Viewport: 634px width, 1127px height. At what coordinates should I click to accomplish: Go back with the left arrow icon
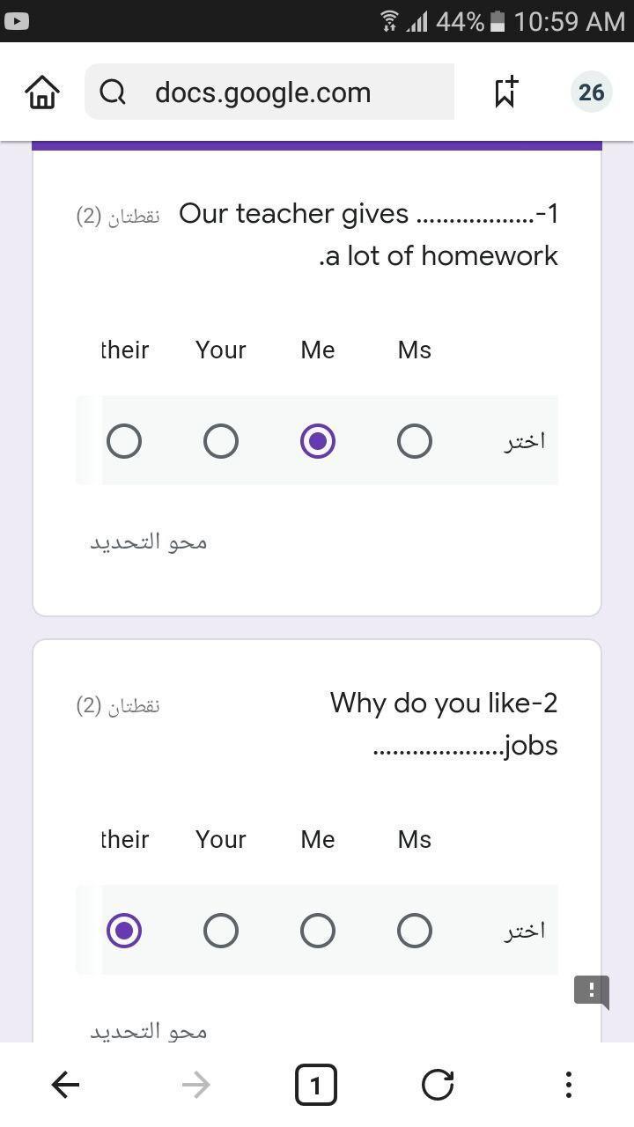pos(66,1085)
